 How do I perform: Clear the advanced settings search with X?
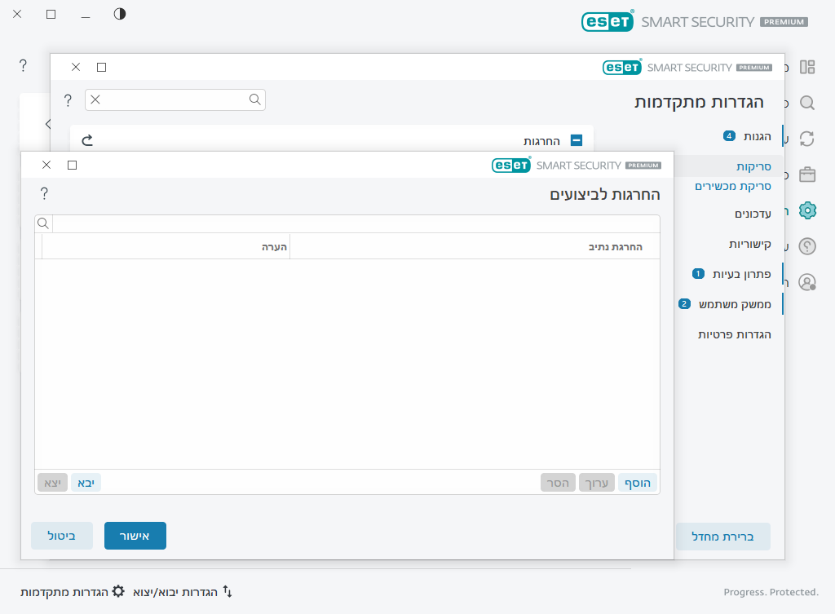click(x=95, y=99)
